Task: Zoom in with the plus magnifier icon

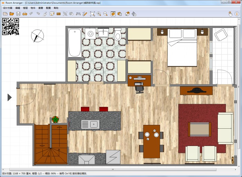Action: tap(99, 14)
